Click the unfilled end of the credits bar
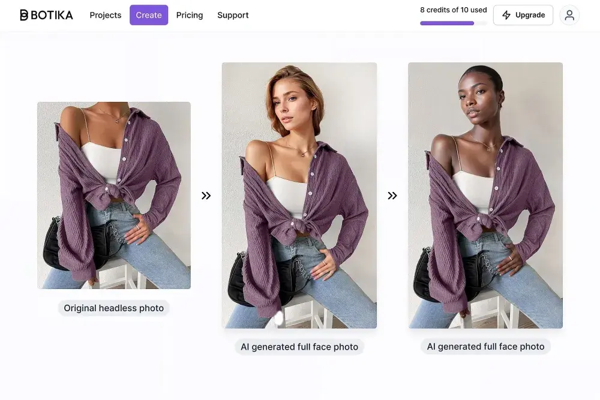The height and width of the screenshot is (400, 600). (481, 23)
